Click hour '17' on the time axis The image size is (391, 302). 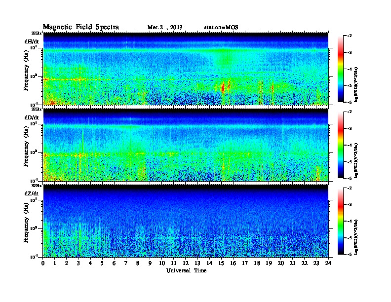(245, 263)
